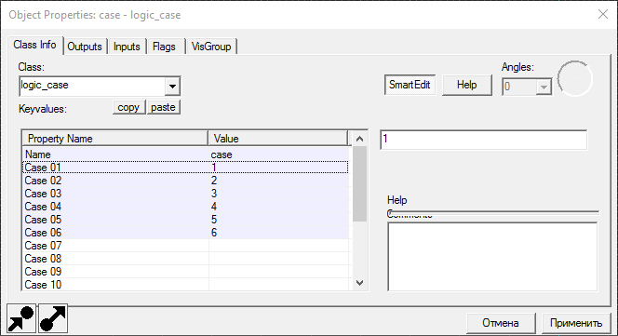The image size is (618, 336).
Task: Click the Применить button
Action: tap(576, 323)
